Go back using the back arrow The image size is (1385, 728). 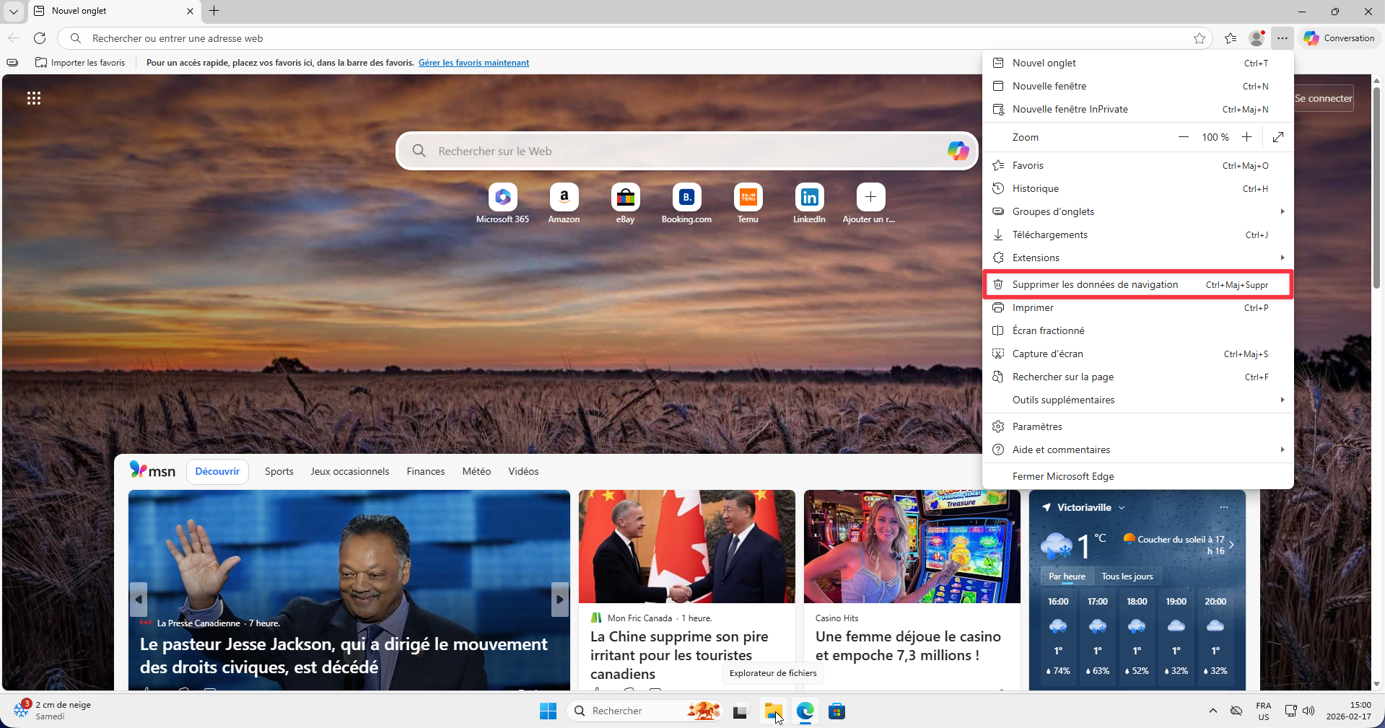pos(14,38)
